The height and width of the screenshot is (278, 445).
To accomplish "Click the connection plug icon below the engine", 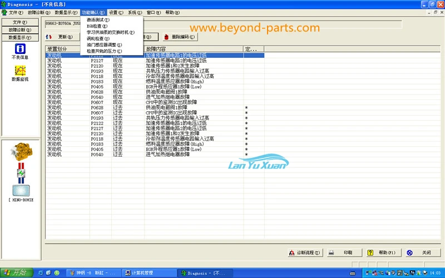I will (21, 173).
